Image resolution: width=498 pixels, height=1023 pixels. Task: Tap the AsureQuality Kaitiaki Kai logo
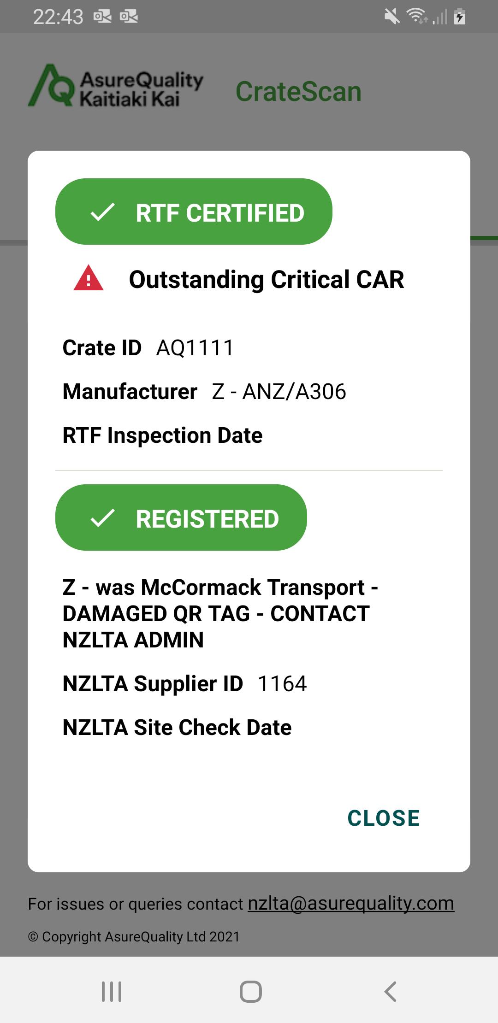tap(116, 86)
